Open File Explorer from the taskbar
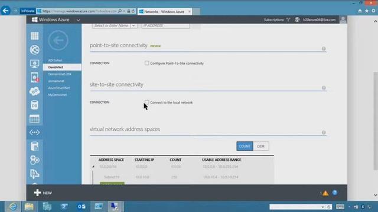The height and width of the screenshot is (212, 378). coord(29,207)
